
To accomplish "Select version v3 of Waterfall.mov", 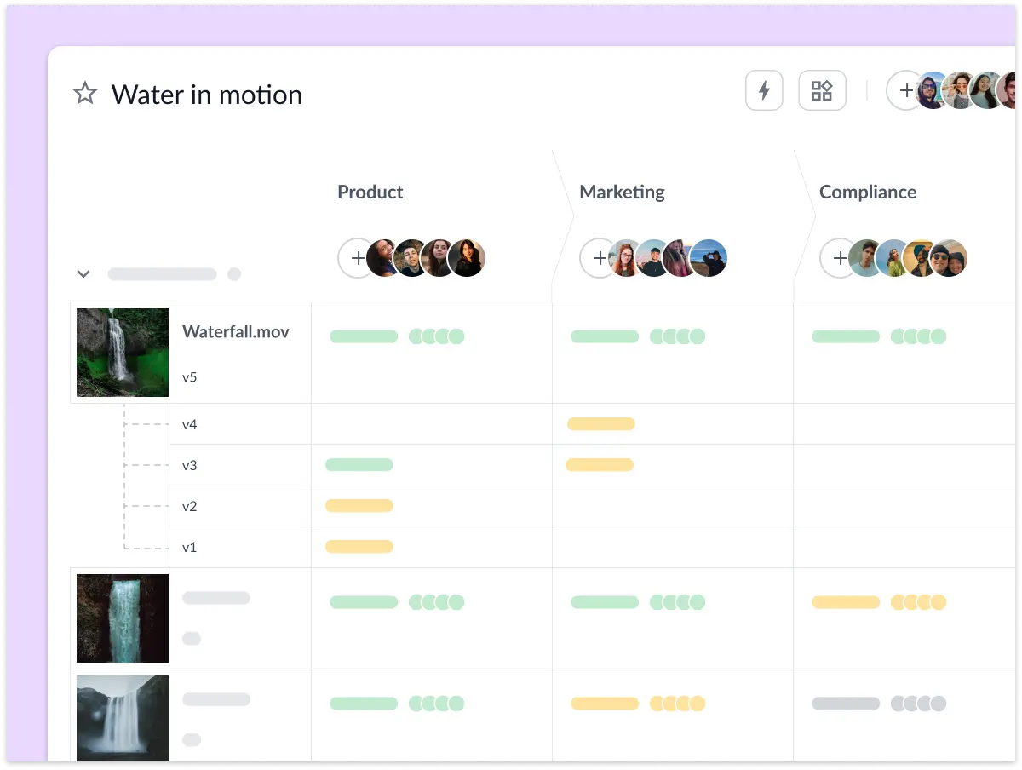I will (x=190, y=465).
